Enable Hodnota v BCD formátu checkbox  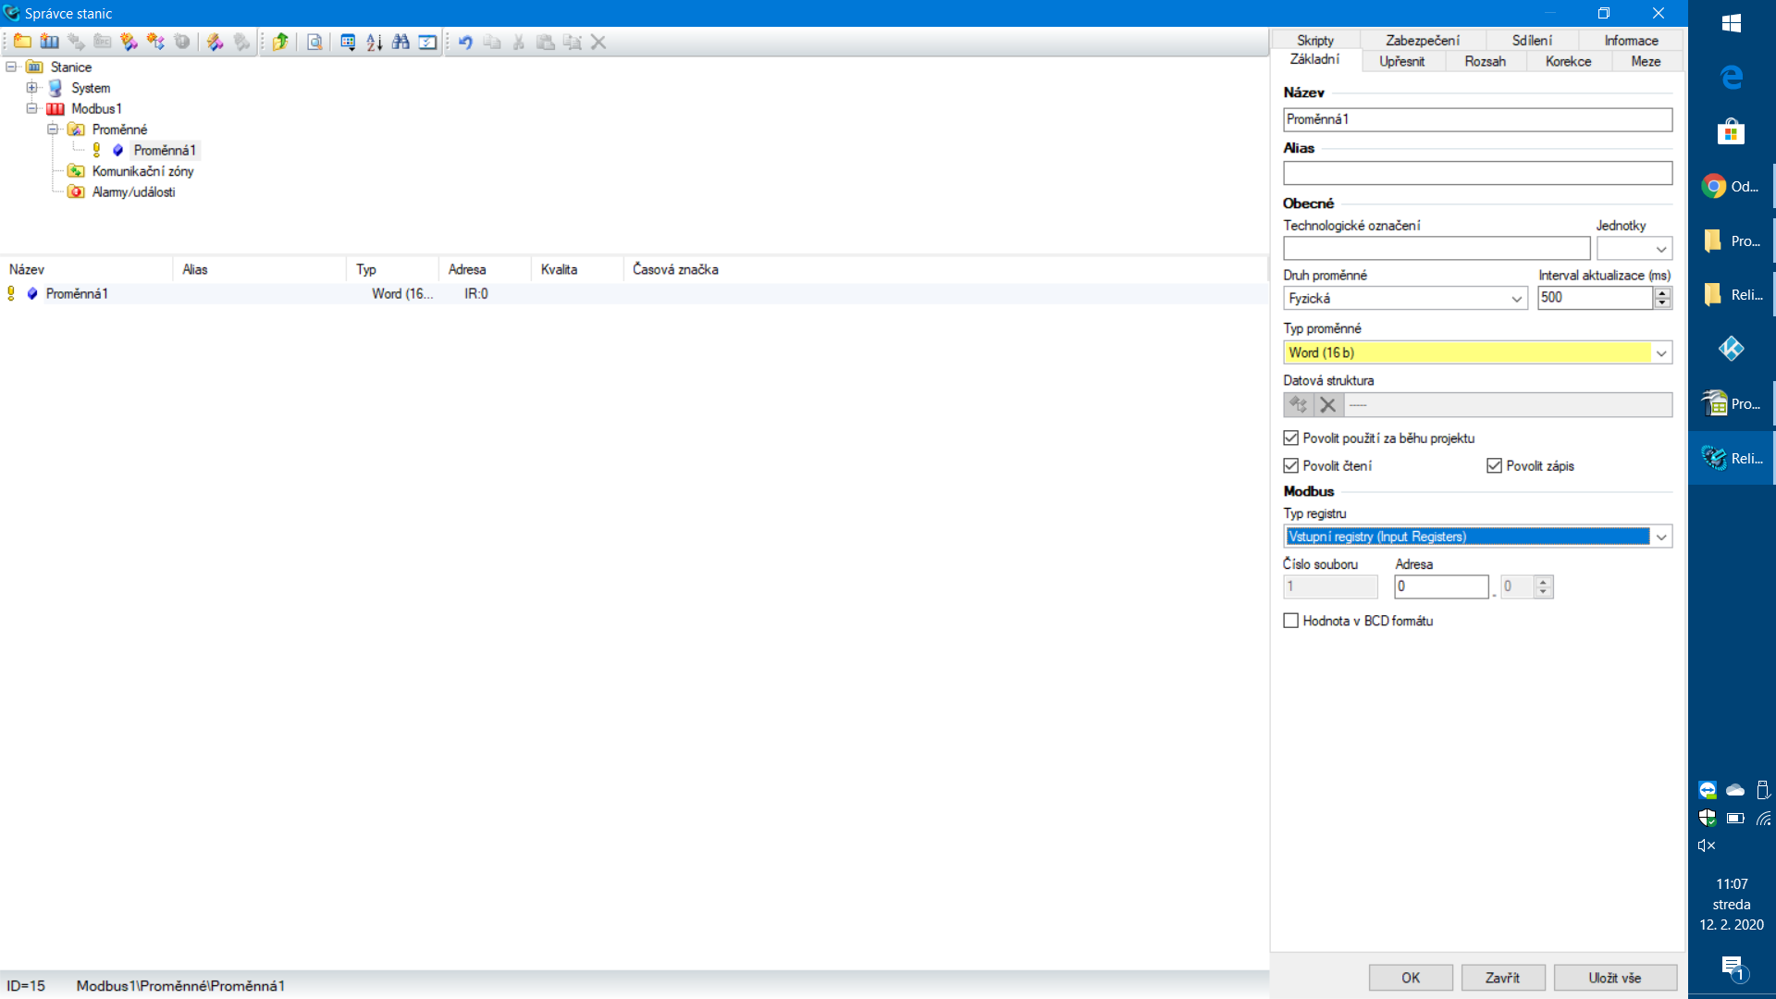(x=1291, y=621)
